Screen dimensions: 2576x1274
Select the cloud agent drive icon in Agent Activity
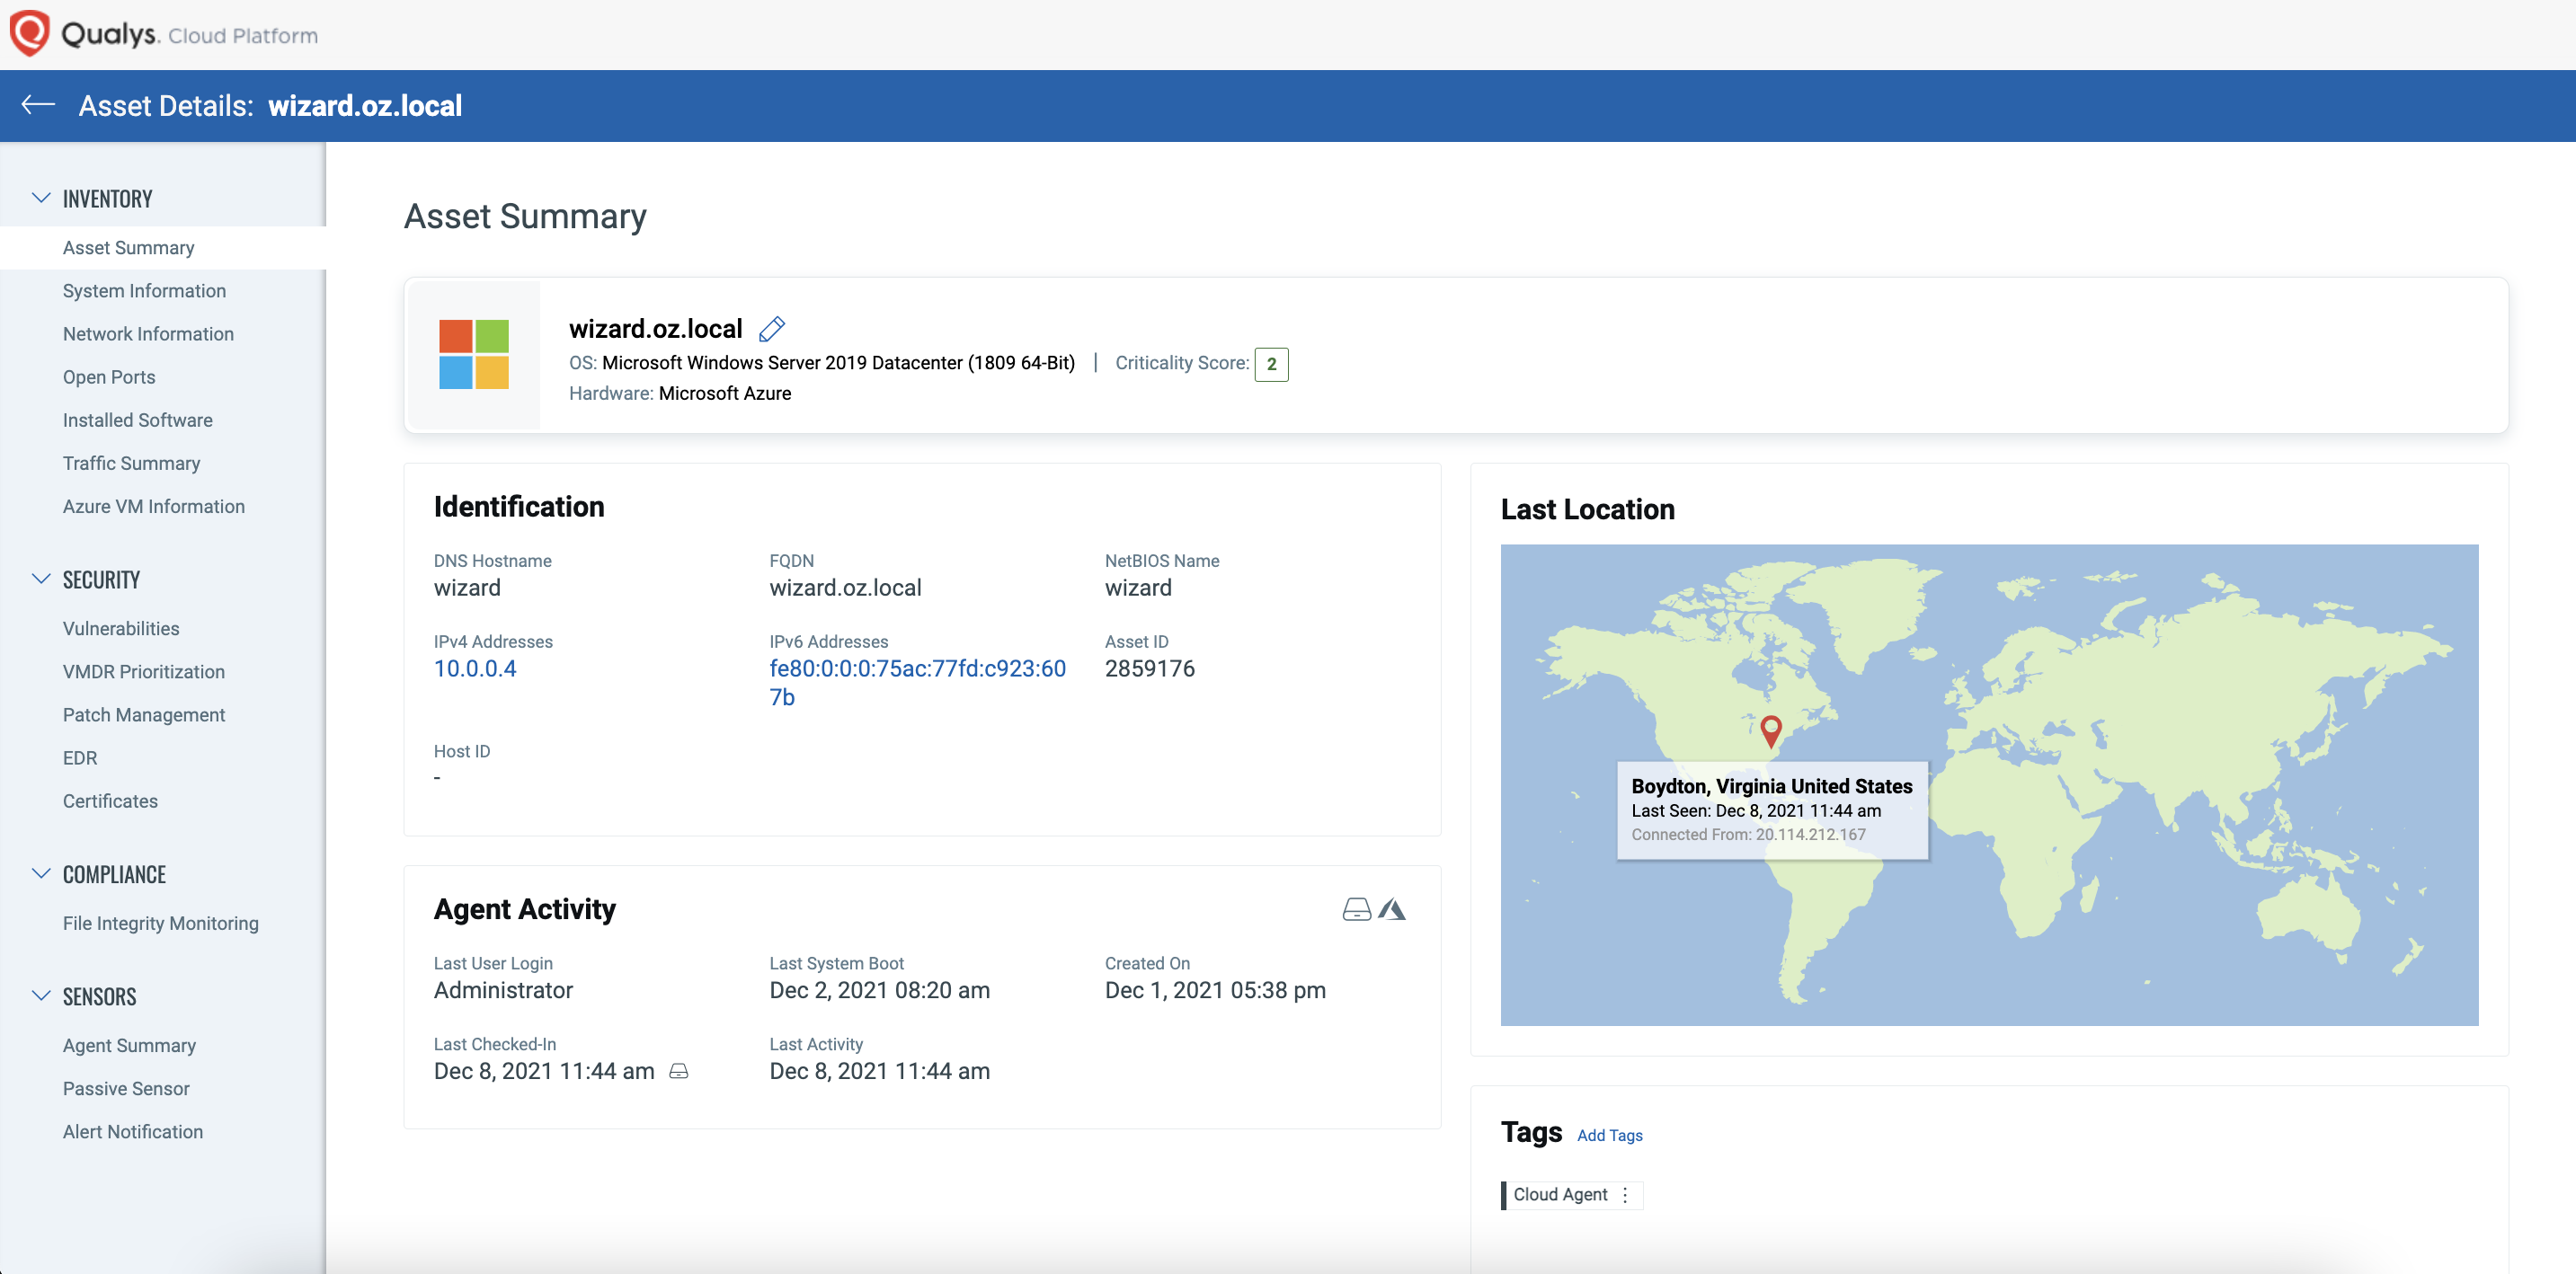1356,908
